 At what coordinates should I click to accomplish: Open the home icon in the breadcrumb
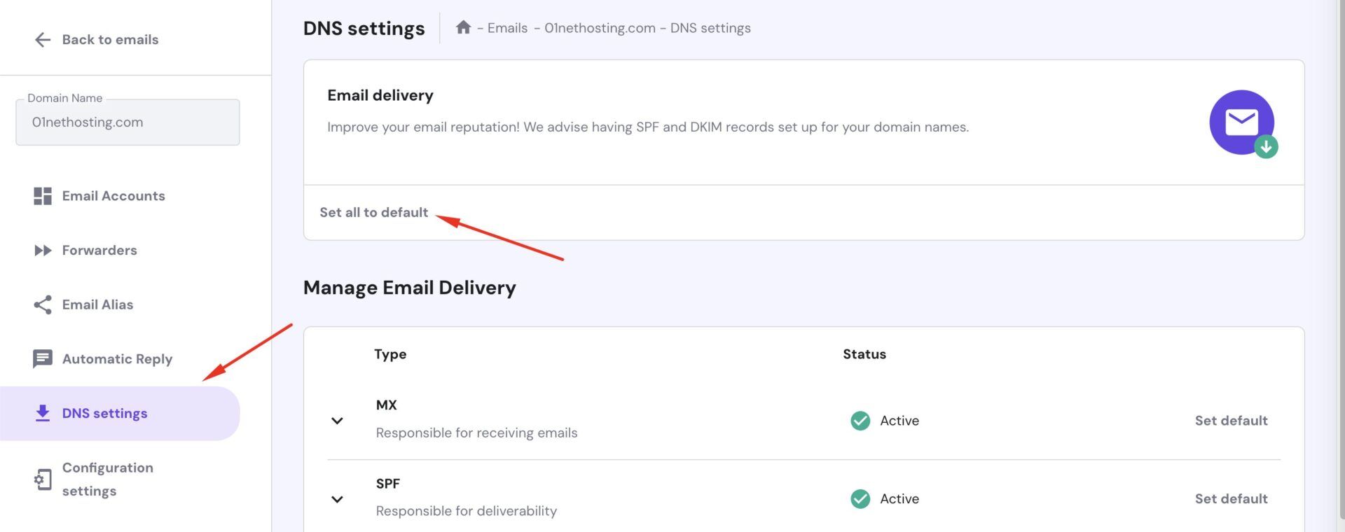pyautogui.click(x=463, y=27)
